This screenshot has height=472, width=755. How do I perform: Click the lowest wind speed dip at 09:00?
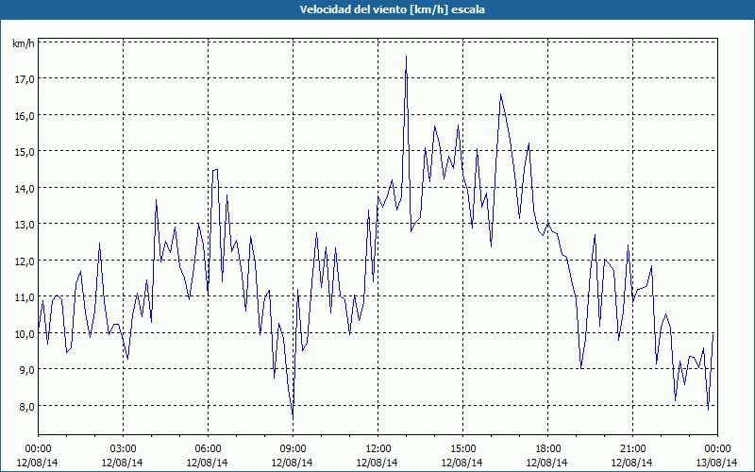point(293,417)
